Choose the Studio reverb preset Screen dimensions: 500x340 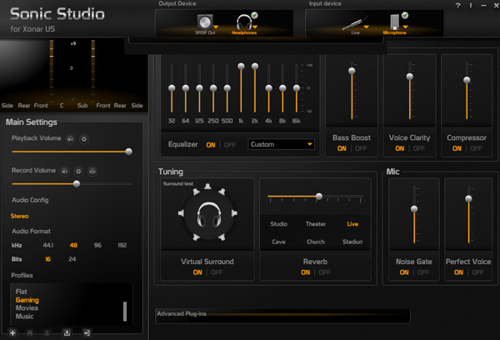pos(278,224)
